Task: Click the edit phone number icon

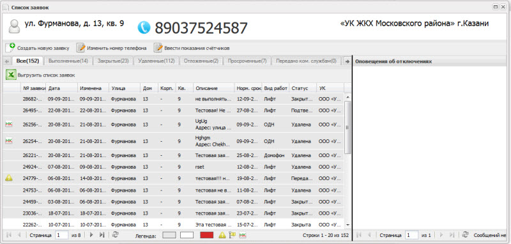Action: tap(80, 47)
